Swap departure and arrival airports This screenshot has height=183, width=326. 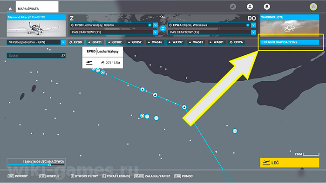(163, 28)
